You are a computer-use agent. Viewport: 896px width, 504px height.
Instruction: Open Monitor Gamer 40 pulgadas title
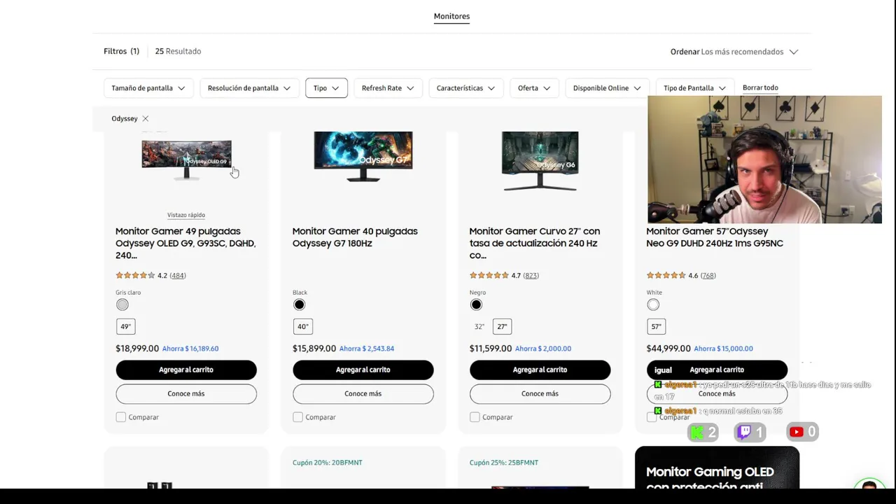(x=355, y=237)
